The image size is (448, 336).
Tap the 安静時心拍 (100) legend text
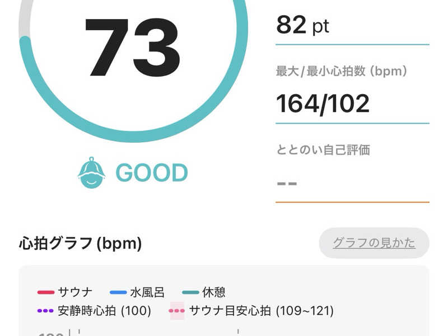click(104, 310)
